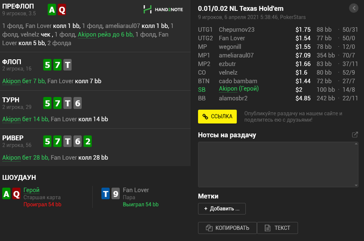Click the Hand2Note logo
The height and width of the screenshot is (241, 364).
coord(163,9)
